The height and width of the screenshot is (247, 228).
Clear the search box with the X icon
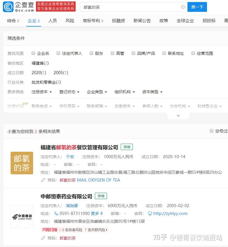[x=183, y=7]
